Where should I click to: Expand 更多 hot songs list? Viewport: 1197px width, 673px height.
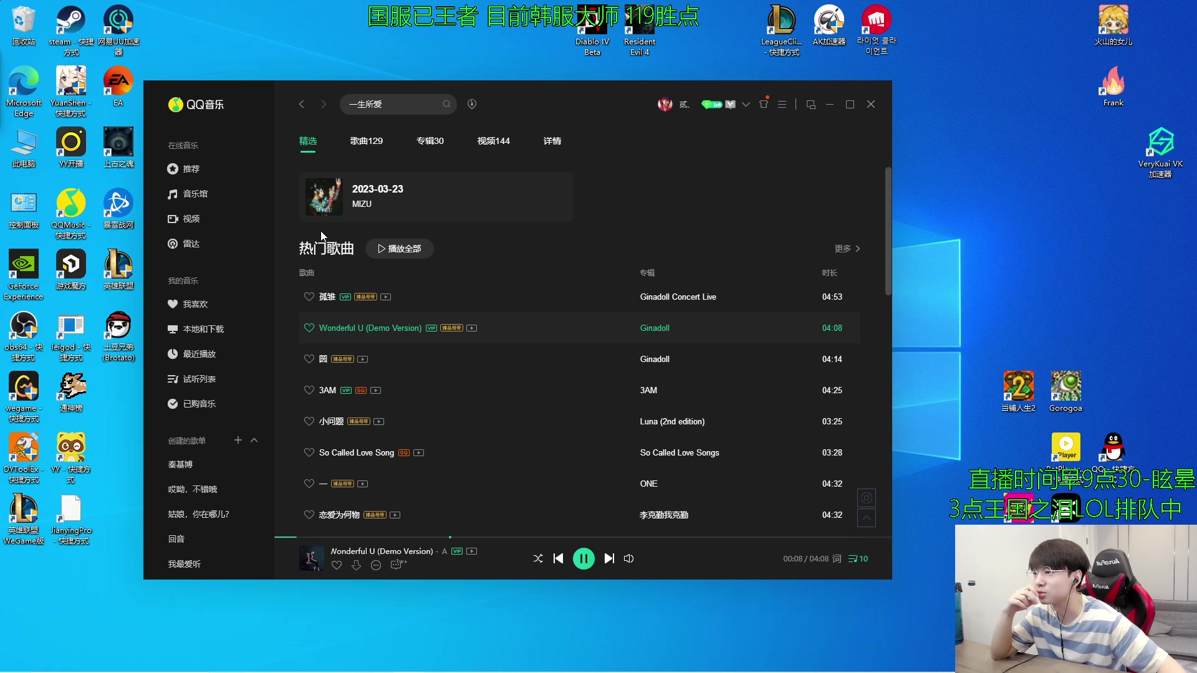[847, 249]
